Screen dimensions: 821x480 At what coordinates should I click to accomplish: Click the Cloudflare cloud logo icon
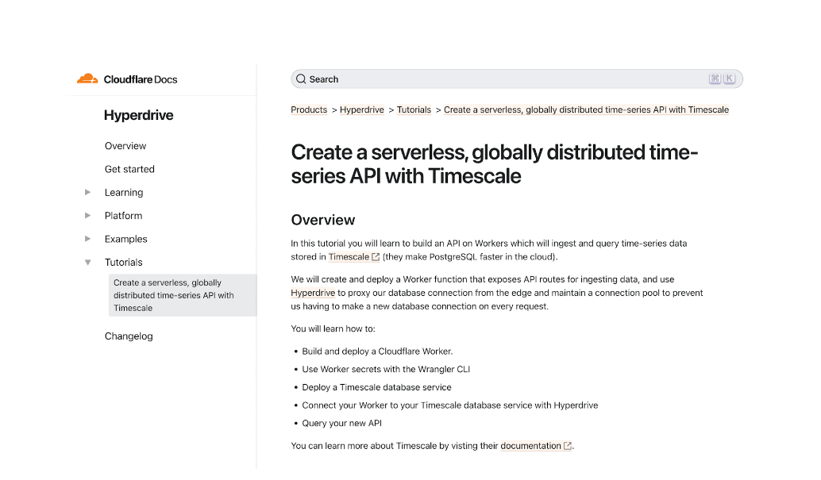click(x=87, y=79)
